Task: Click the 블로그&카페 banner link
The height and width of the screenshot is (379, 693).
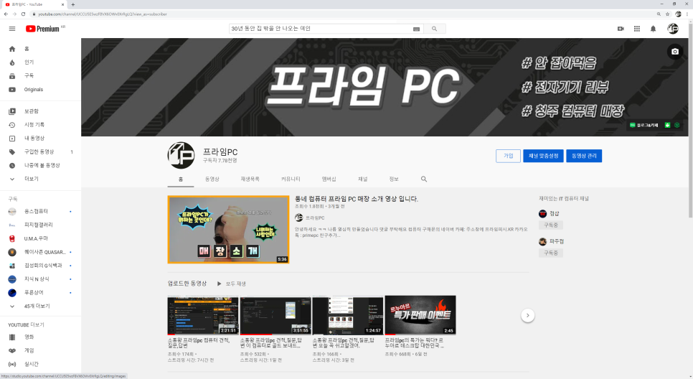Action: [x=644, y=125]
